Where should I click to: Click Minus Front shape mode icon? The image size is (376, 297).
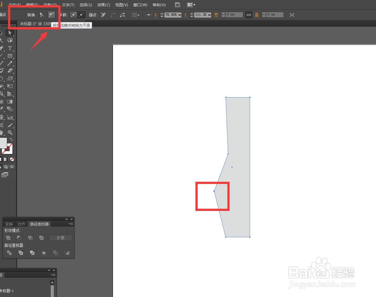click(x=19, y=238)
